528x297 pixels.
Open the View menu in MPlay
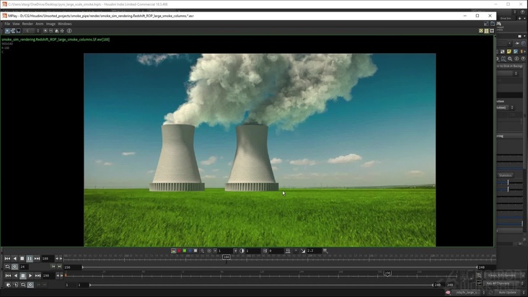coord(16,24)
